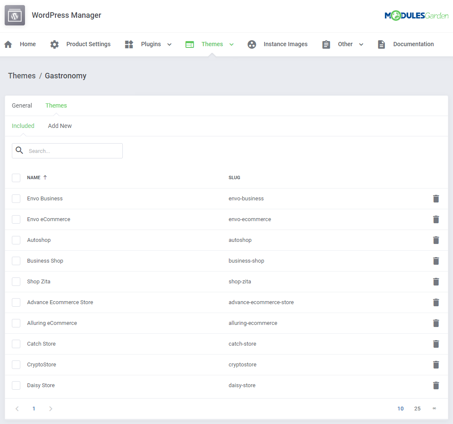
Task: Select the Advance Ecommerce Store checkbox
Action: 16,302
